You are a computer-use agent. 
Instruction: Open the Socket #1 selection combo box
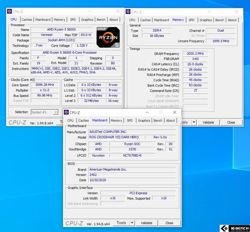pyautogui.click(x=44, y=112)
